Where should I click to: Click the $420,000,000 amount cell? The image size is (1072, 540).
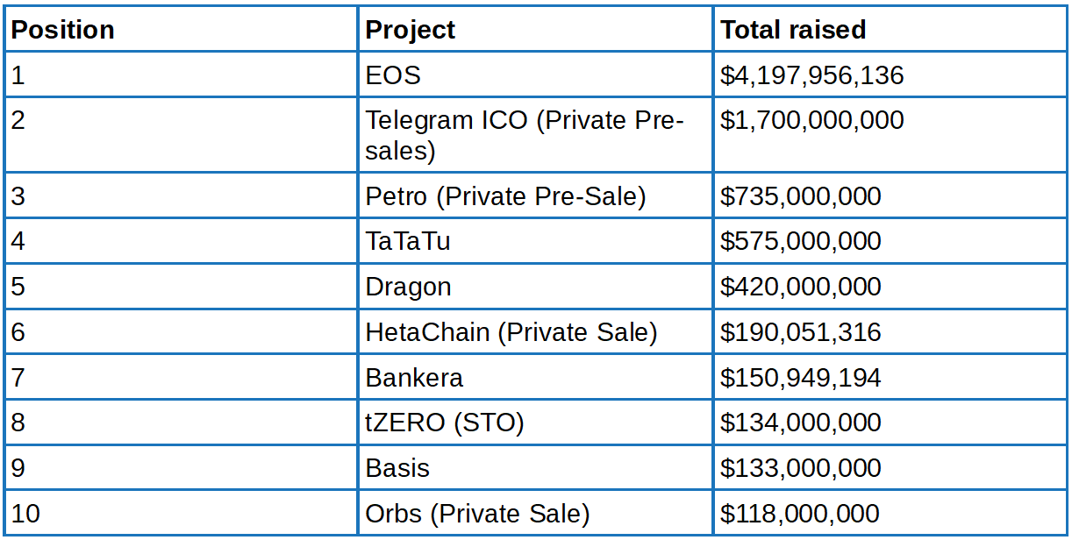pyautogui.click(x=800, y=287)
